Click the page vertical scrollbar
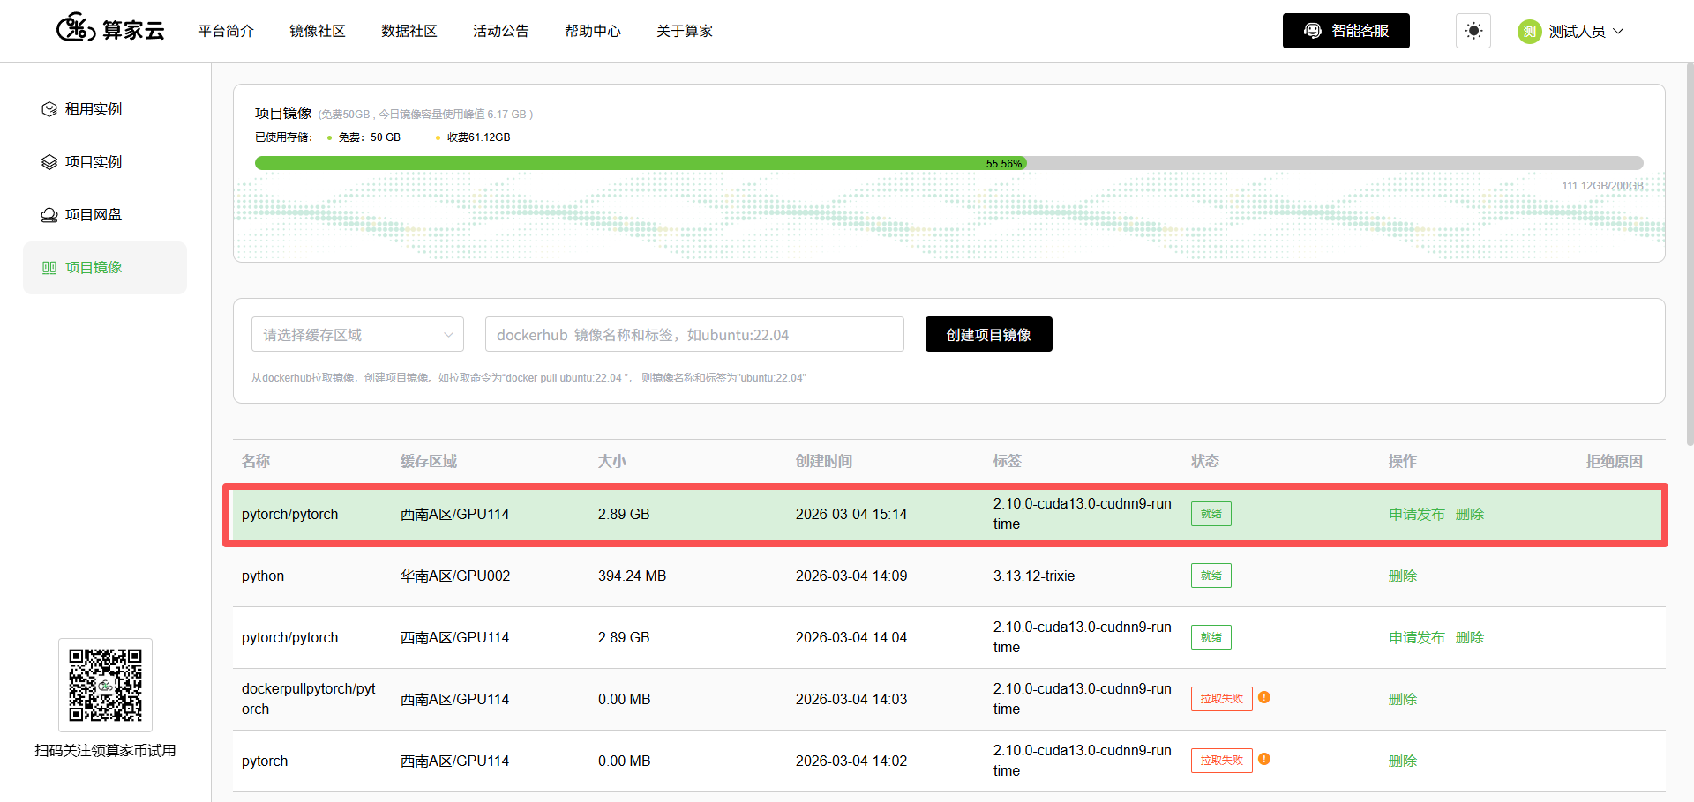Viewport: 1694px width, 802px height. pyautogui.click(x=1689, y=256)
